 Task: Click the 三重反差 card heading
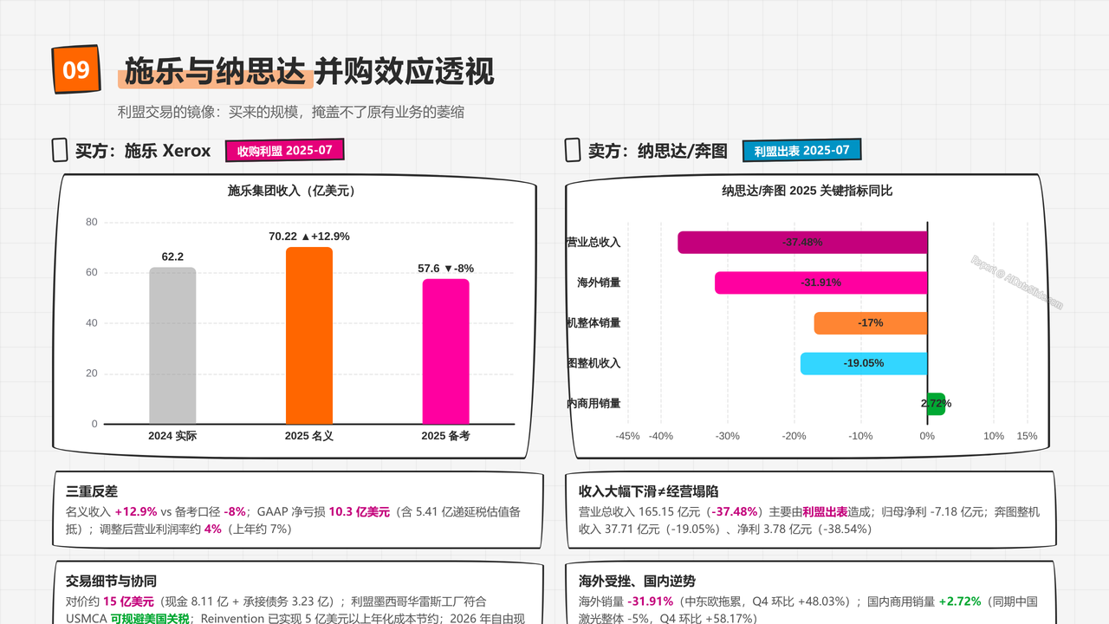pyautogui.click(x=92, y=491)
